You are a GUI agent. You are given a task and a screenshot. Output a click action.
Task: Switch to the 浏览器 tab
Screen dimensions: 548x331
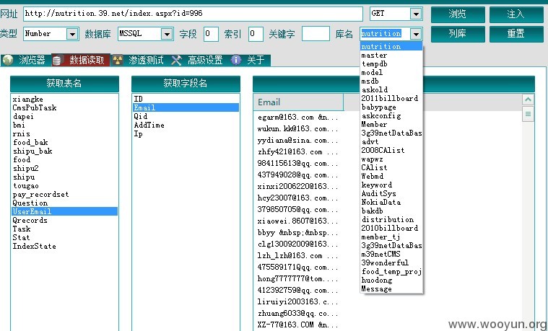(25, 60)
